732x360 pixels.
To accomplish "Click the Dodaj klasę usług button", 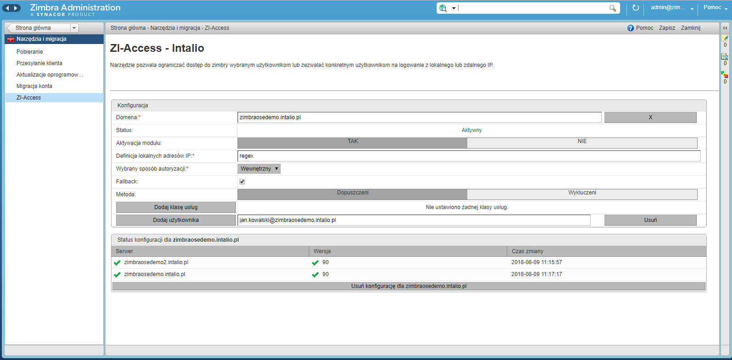I will point(176,207).
